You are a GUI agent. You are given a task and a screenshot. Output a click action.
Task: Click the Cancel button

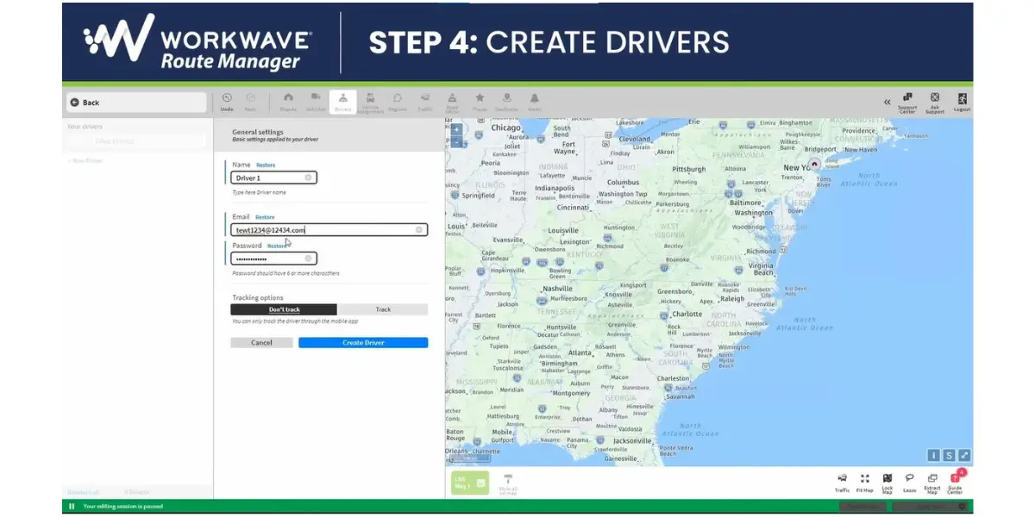pos(261,343)
